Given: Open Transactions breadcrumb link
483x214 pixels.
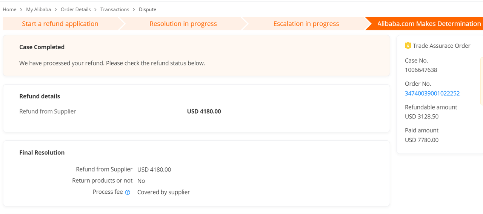Looking at the screenshot, I should pos(115,9).
